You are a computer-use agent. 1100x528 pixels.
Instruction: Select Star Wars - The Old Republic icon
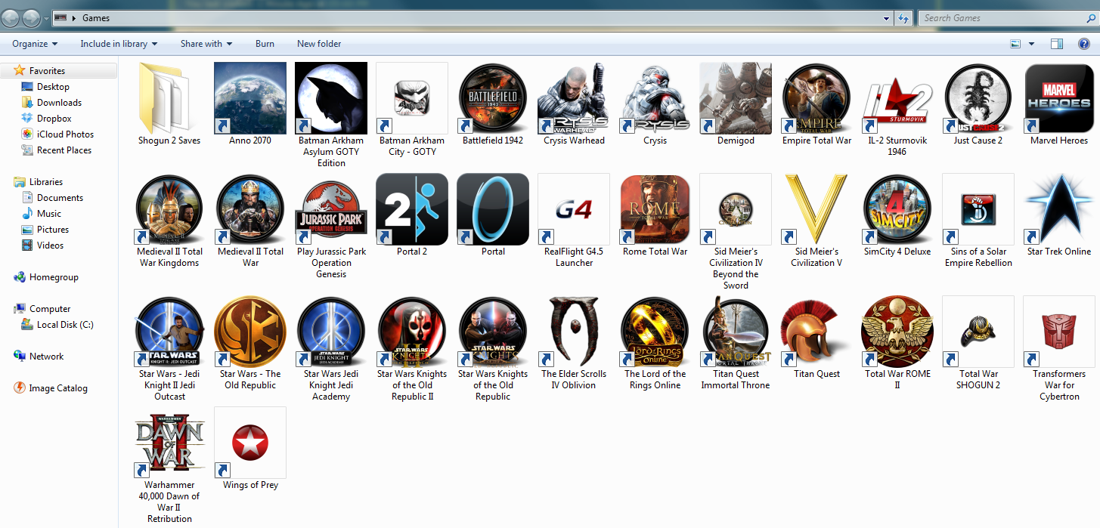point(250,332)
